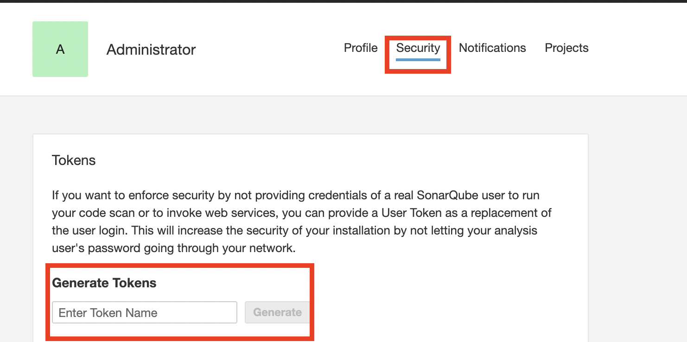Click the line starting "your code scan or to invoke"
The image size is (687, 342).
coord(302,213)
